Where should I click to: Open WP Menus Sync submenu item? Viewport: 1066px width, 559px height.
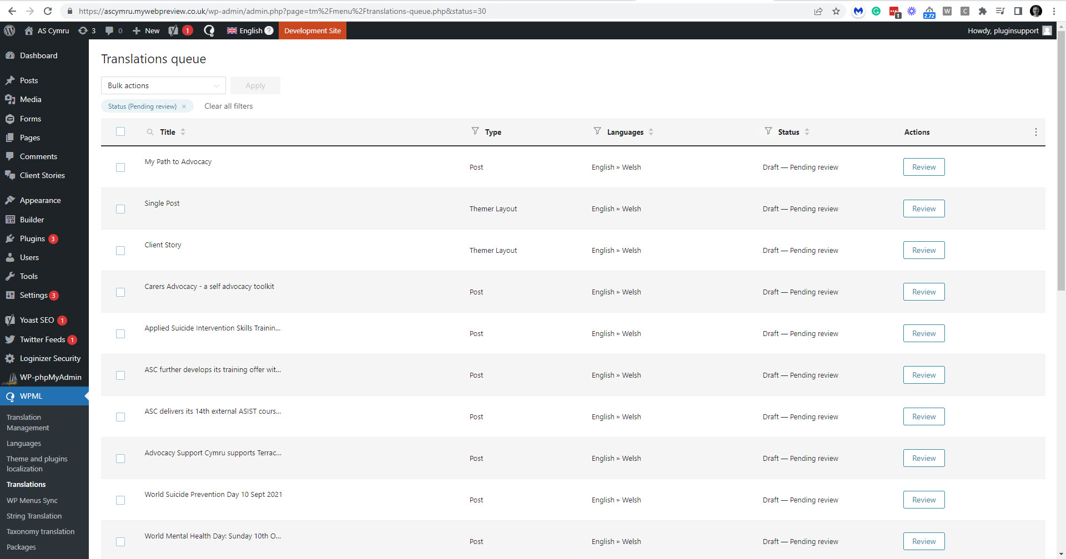[x=32, y=500]
